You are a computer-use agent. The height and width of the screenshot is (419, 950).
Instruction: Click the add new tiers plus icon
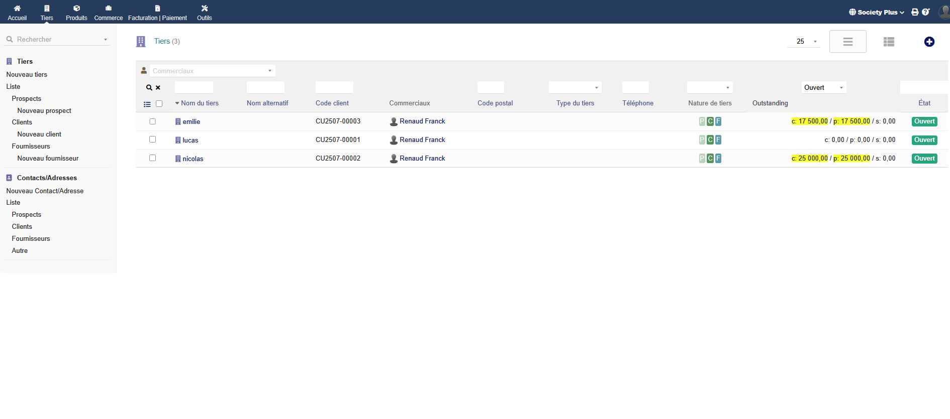(929, 42)
